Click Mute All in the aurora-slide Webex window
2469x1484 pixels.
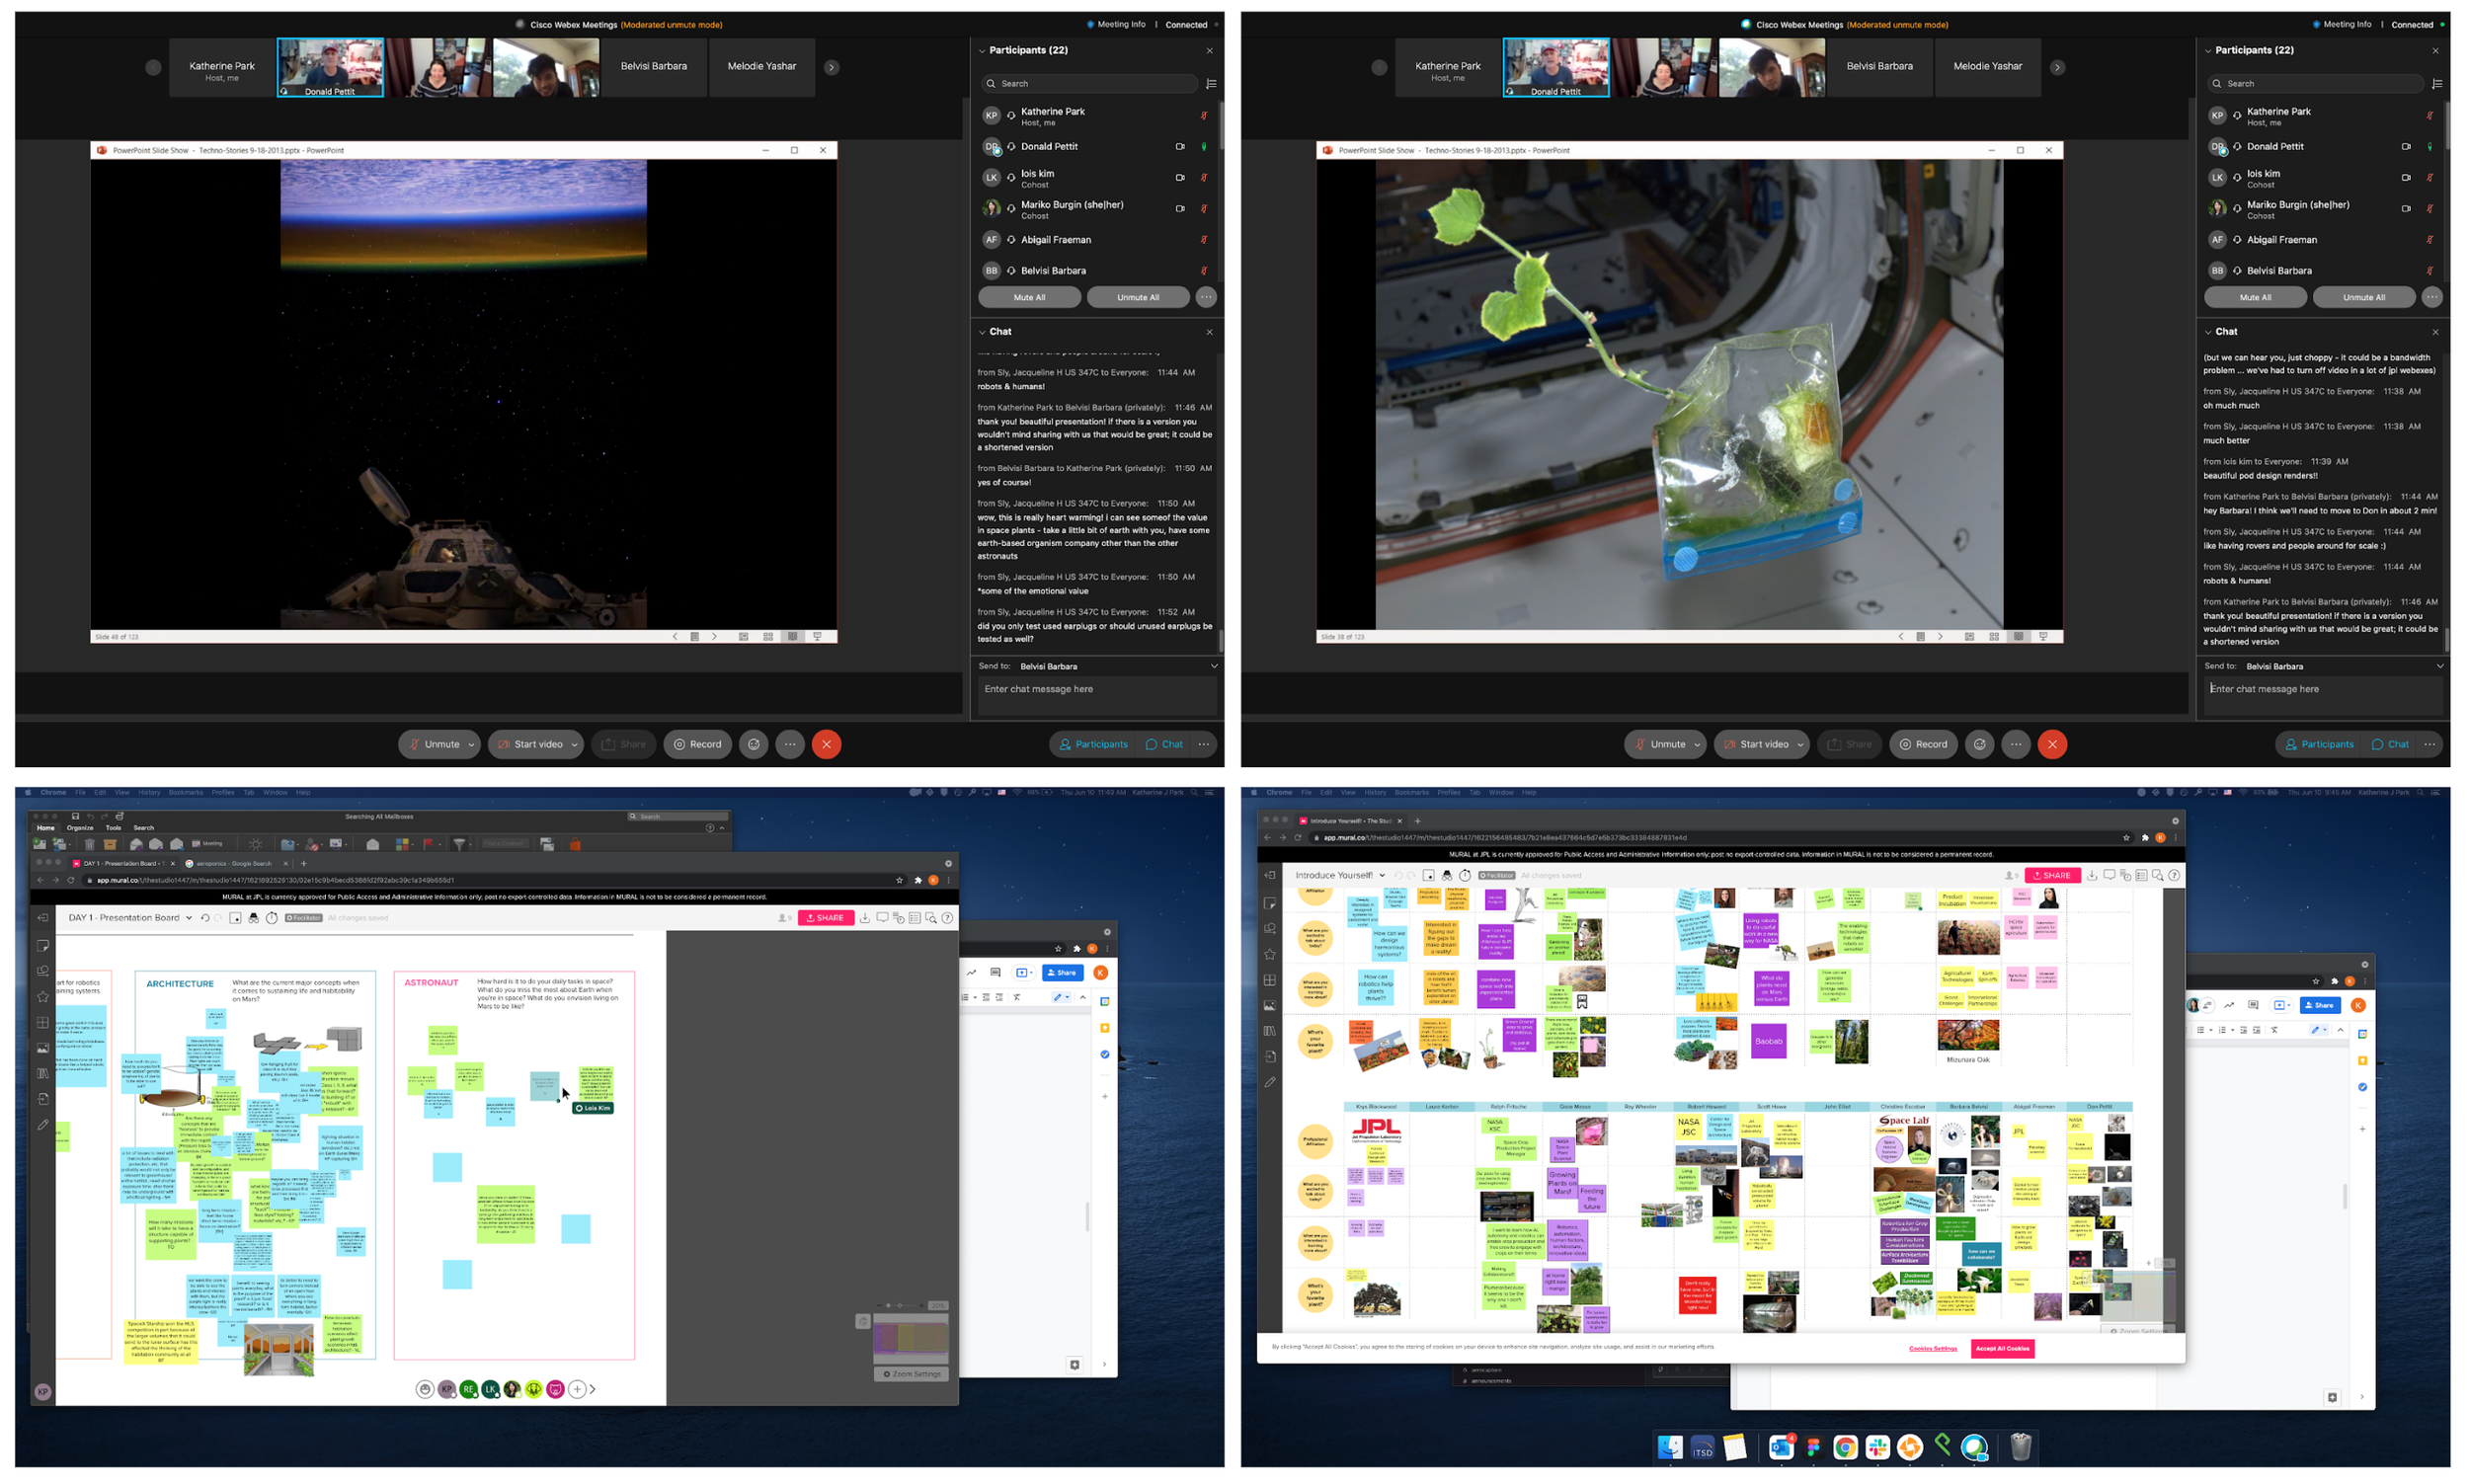(1029, 297)
